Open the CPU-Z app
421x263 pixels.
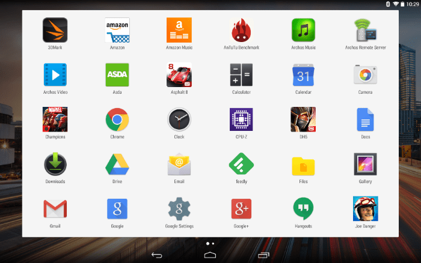click(x=241, y=119)
